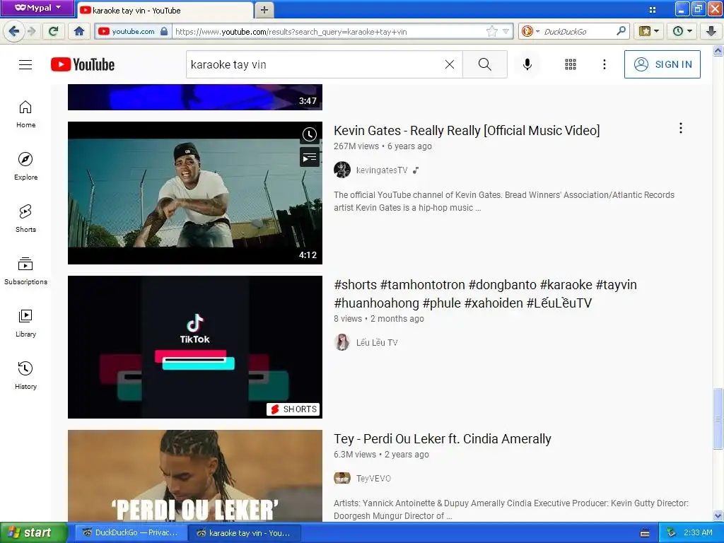Switch to DuckDuckGo taskbar window

131,533
